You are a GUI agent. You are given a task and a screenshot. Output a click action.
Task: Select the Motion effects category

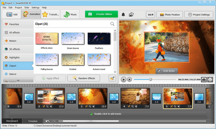(18, 41)
